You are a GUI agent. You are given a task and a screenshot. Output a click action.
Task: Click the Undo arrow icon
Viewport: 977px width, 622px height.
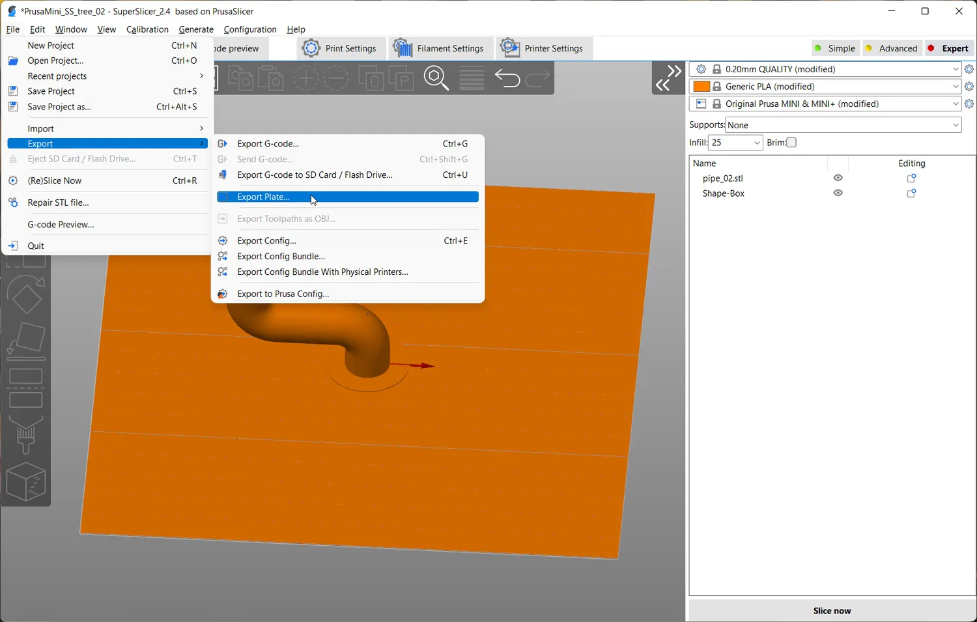pos(507,79)
